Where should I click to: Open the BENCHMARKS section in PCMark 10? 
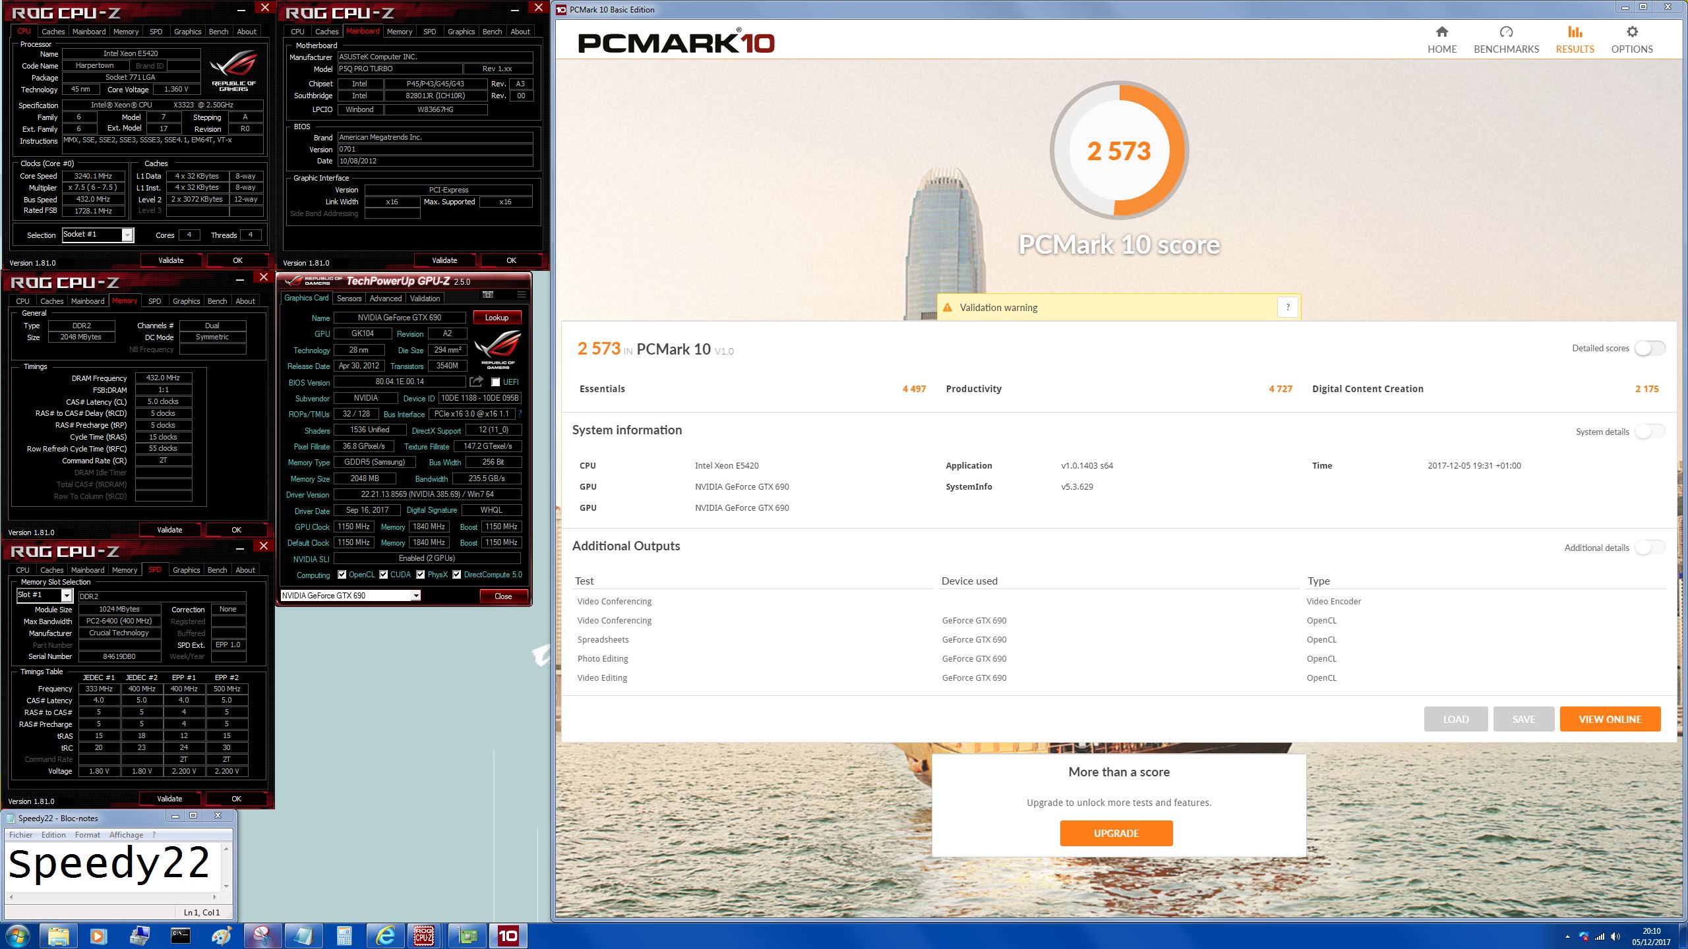click(1506, 40)
